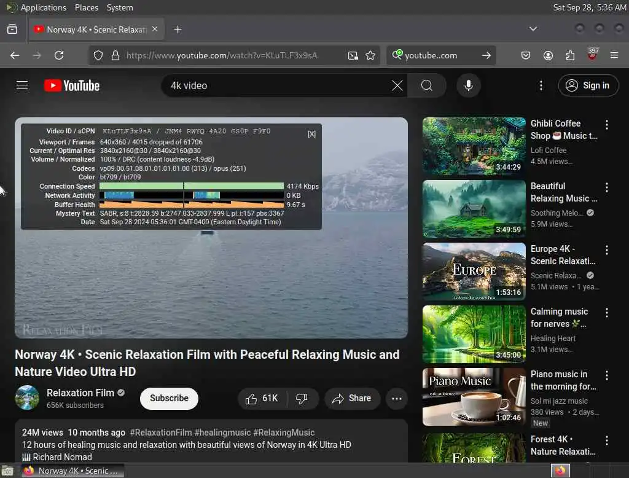Play Ghibli Coffee Shop thumbnail
The width and height of the screenshot is (629, 478).
[474, 146]
